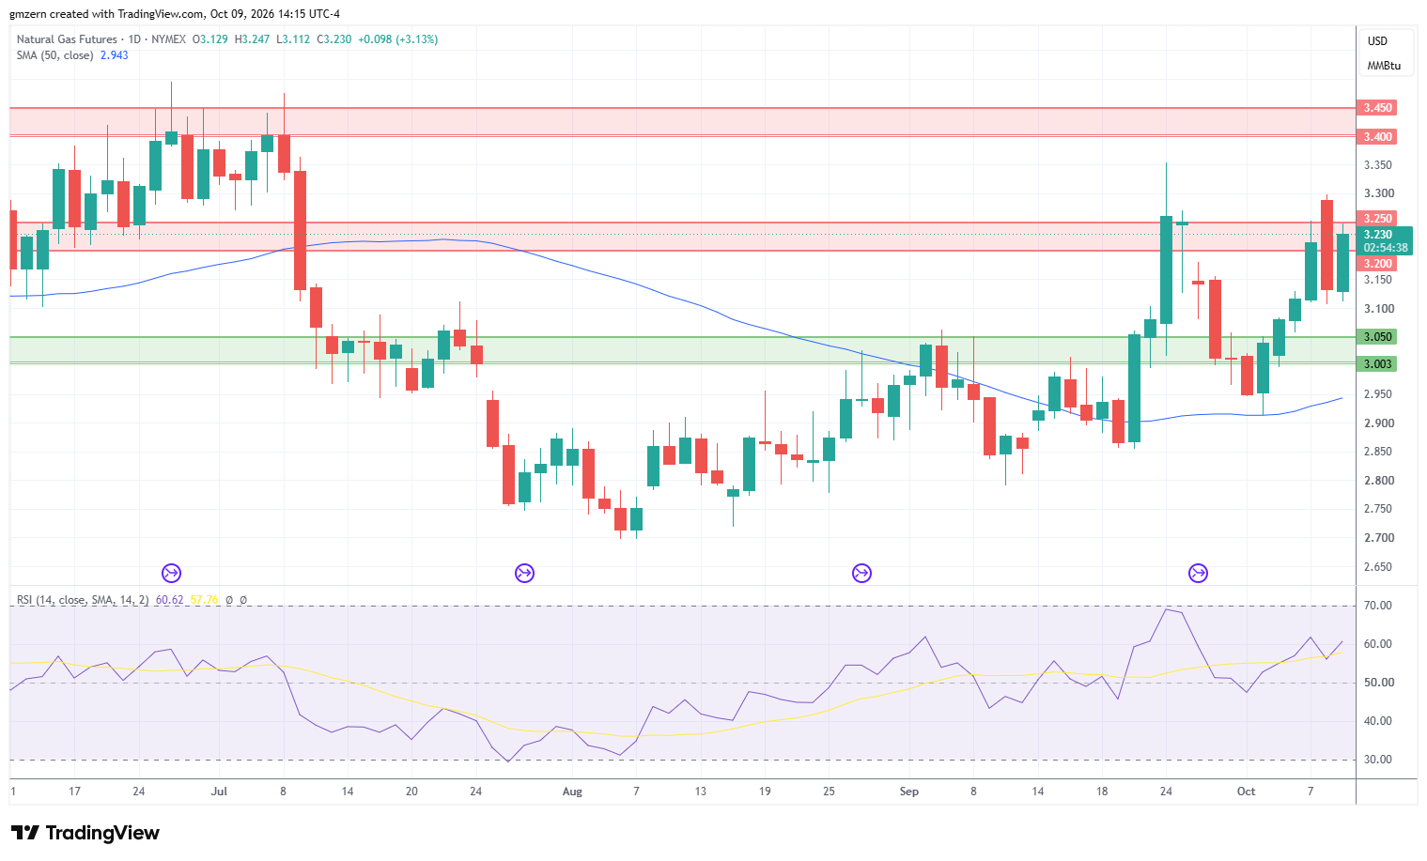Click the SMA (50, close) indicator legend
Screen dimensions: 1427x861
click(54, 55)
